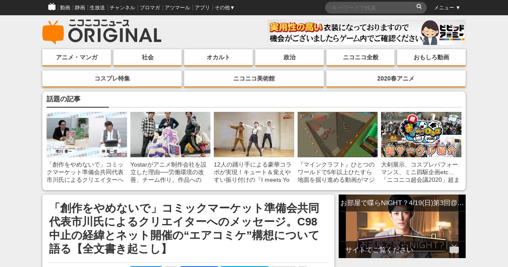
Task: Select the おもしろ動画 category tab
Action: pyautogui.click(x=431, y=57)
